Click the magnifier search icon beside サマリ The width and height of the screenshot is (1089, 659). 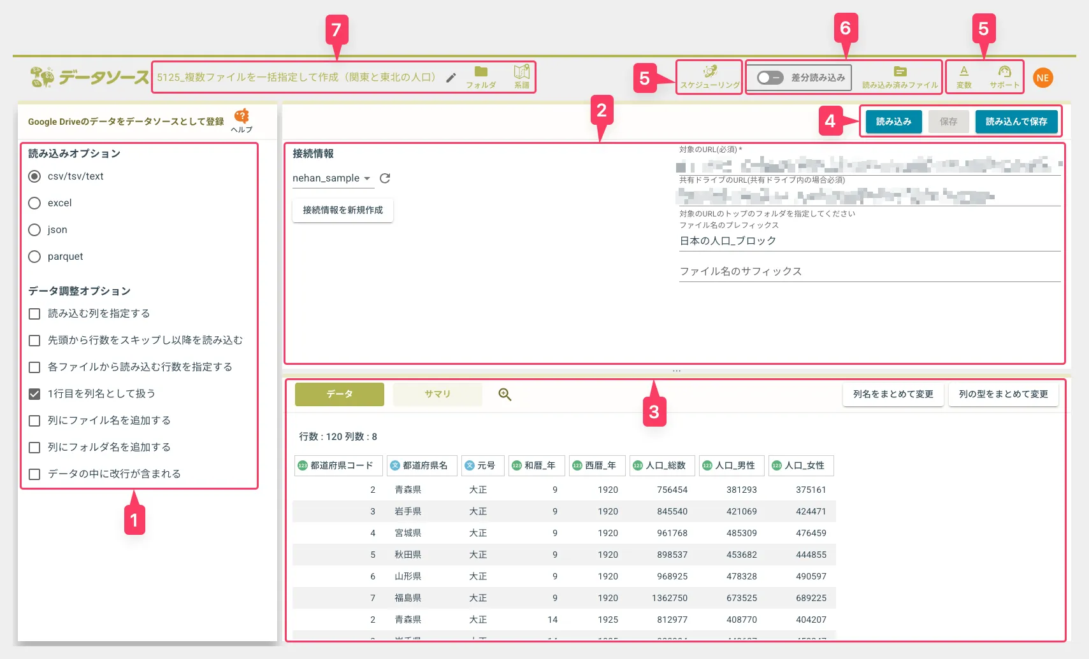point(505,395)
